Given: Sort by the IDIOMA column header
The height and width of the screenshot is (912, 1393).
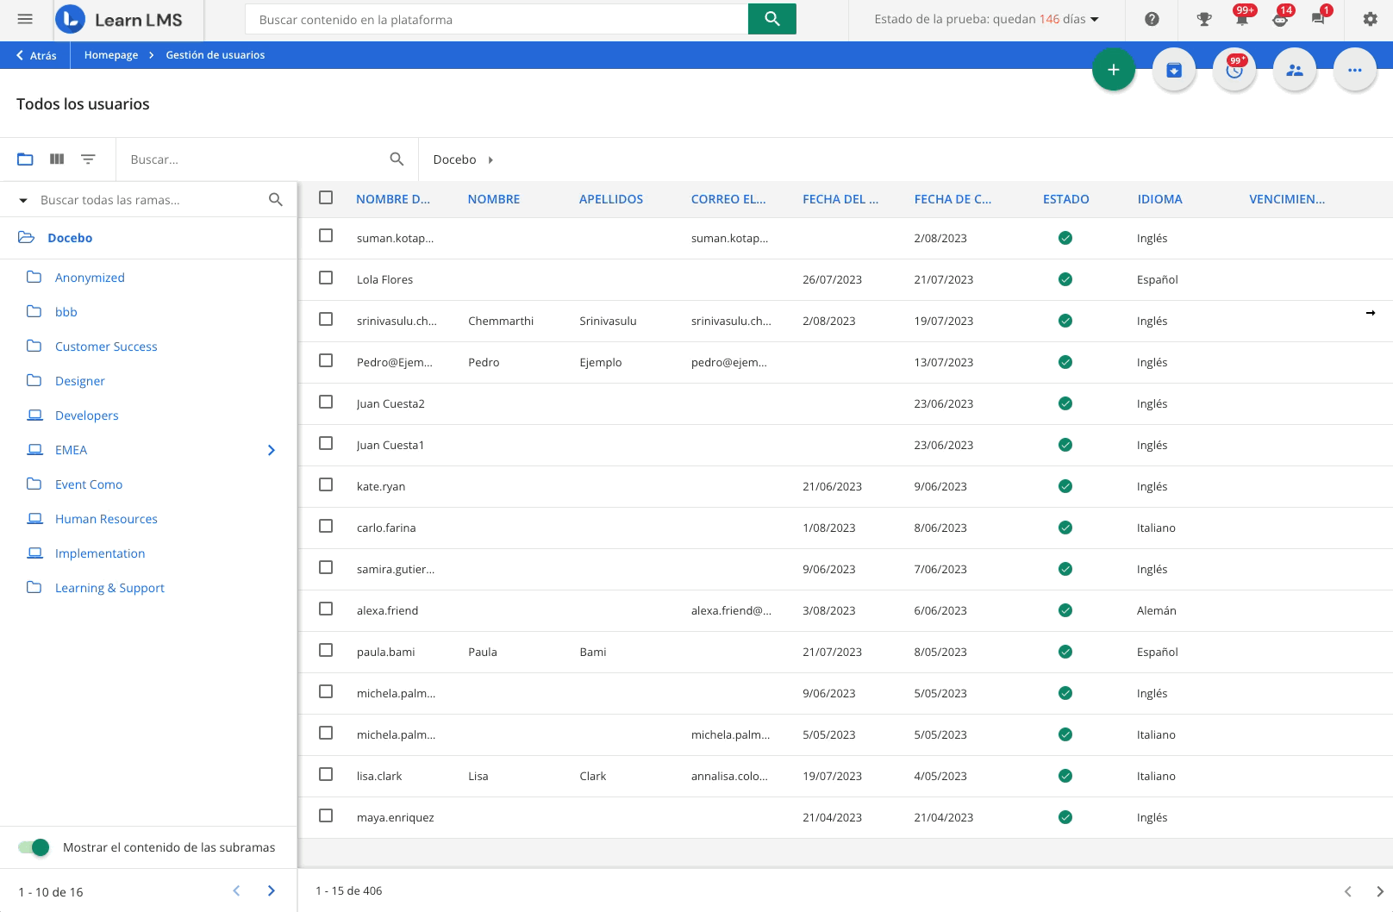Looking at the screenshot, I should tap(1159, 199).
